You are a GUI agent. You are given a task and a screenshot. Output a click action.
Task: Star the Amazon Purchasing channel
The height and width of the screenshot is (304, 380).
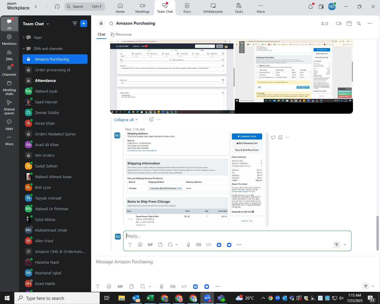click(111, 23)
